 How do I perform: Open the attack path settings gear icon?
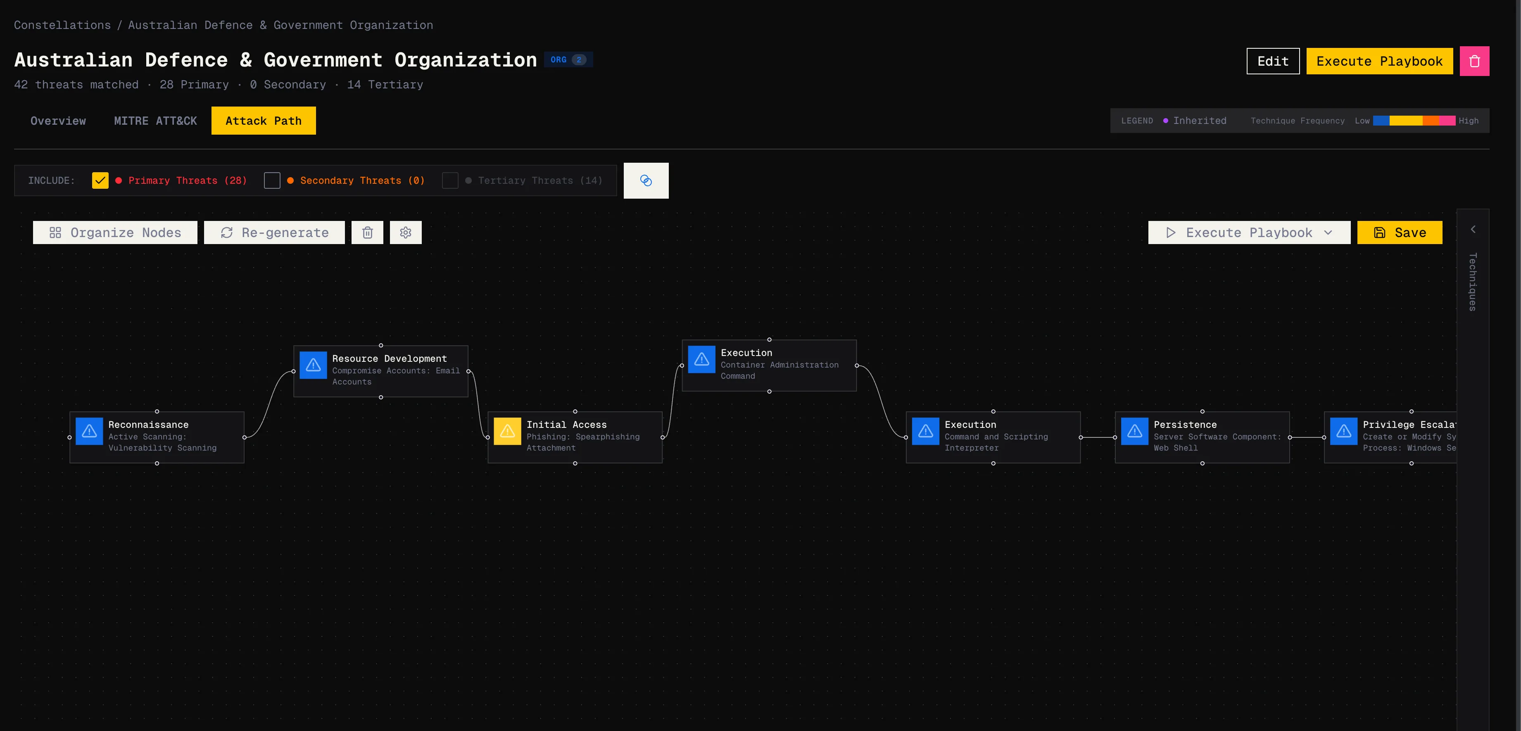pyautogui.click(x=406, y=233)
